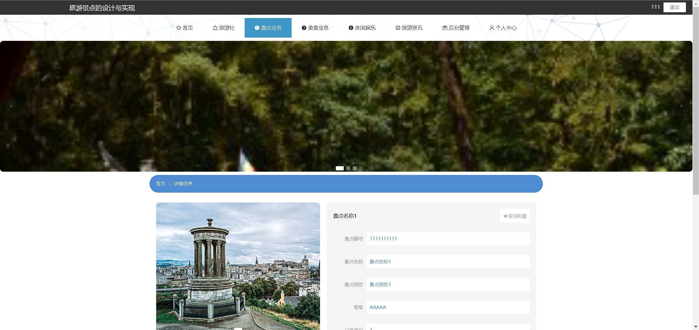This screenshot has height=330, width=699.
Task: Show next banner slide with right arrow
Action: point(681,106)
